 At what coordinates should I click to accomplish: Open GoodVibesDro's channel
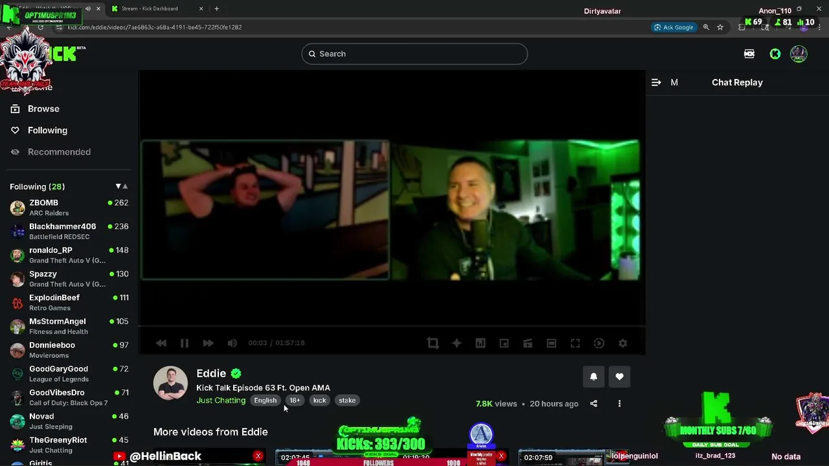point(69,397)
